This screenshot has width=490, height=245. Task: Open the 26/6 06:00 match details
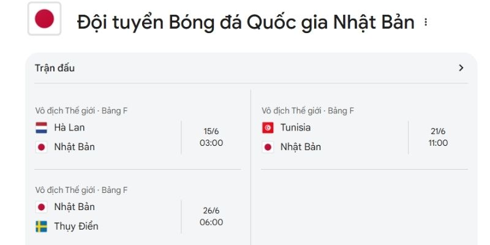point(211,217)
